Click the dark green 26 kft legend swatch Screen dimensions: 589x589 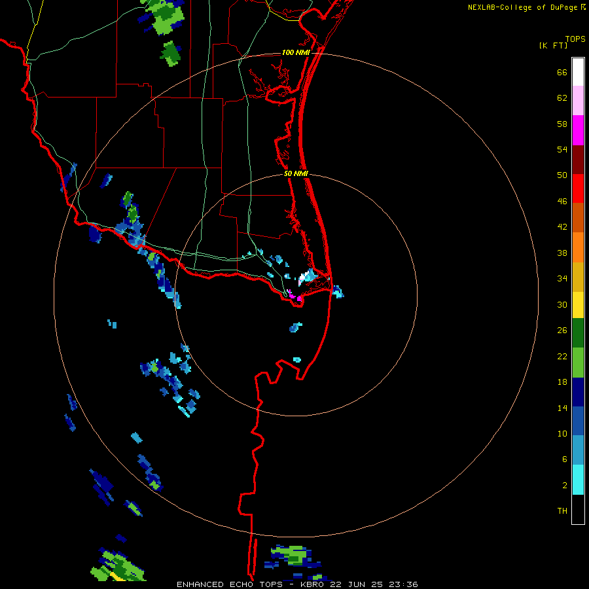pyautogui.click(x=578, y=333)
